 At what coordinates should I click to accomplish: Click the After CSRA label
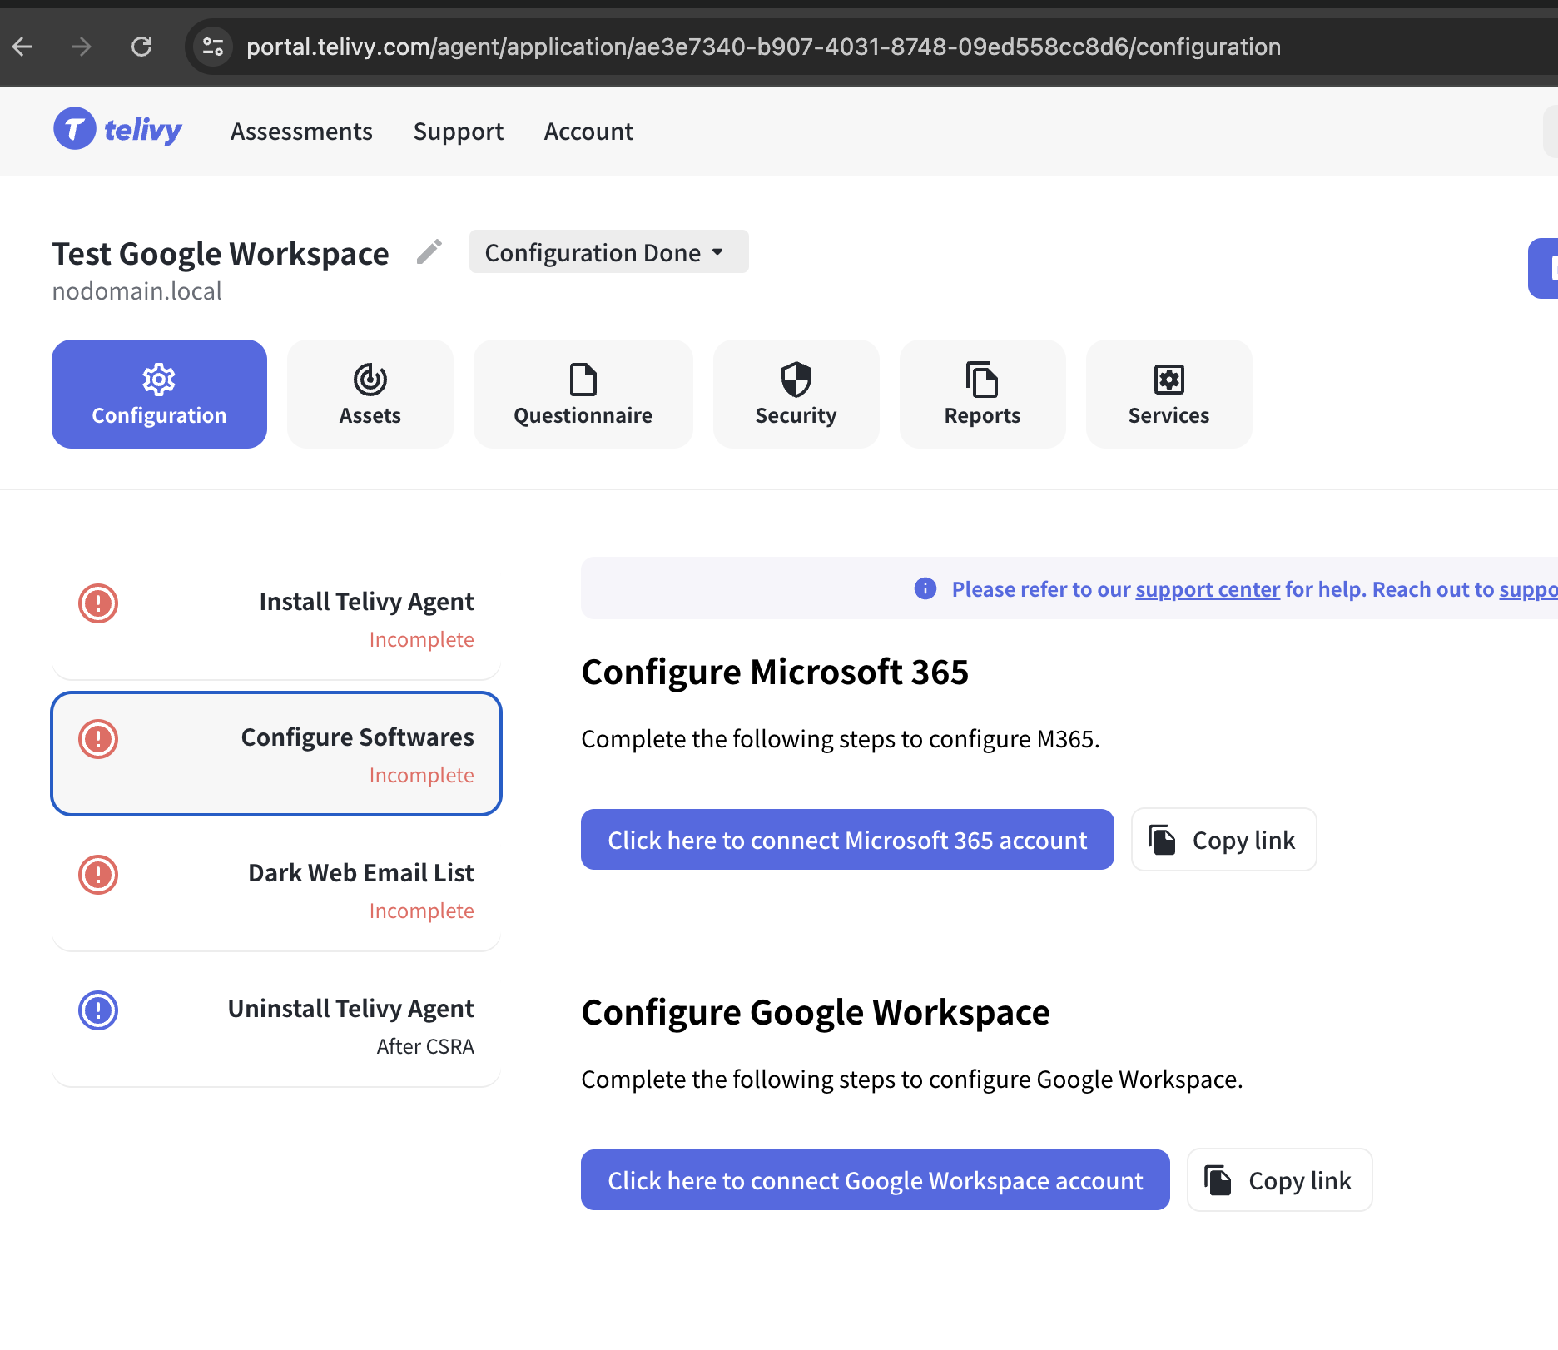tap(425, 1046)
